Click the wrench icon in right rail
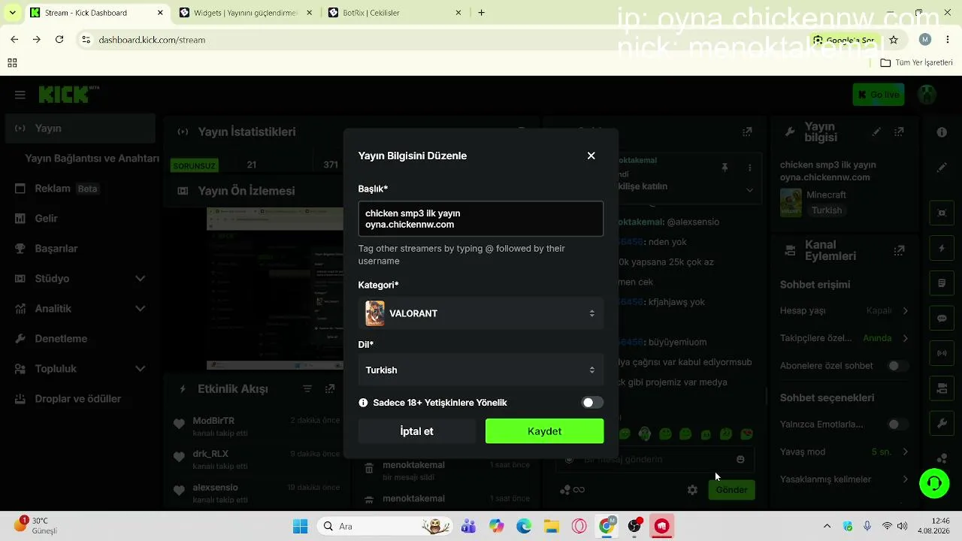962x541 pixels. [x=942, y=424]
